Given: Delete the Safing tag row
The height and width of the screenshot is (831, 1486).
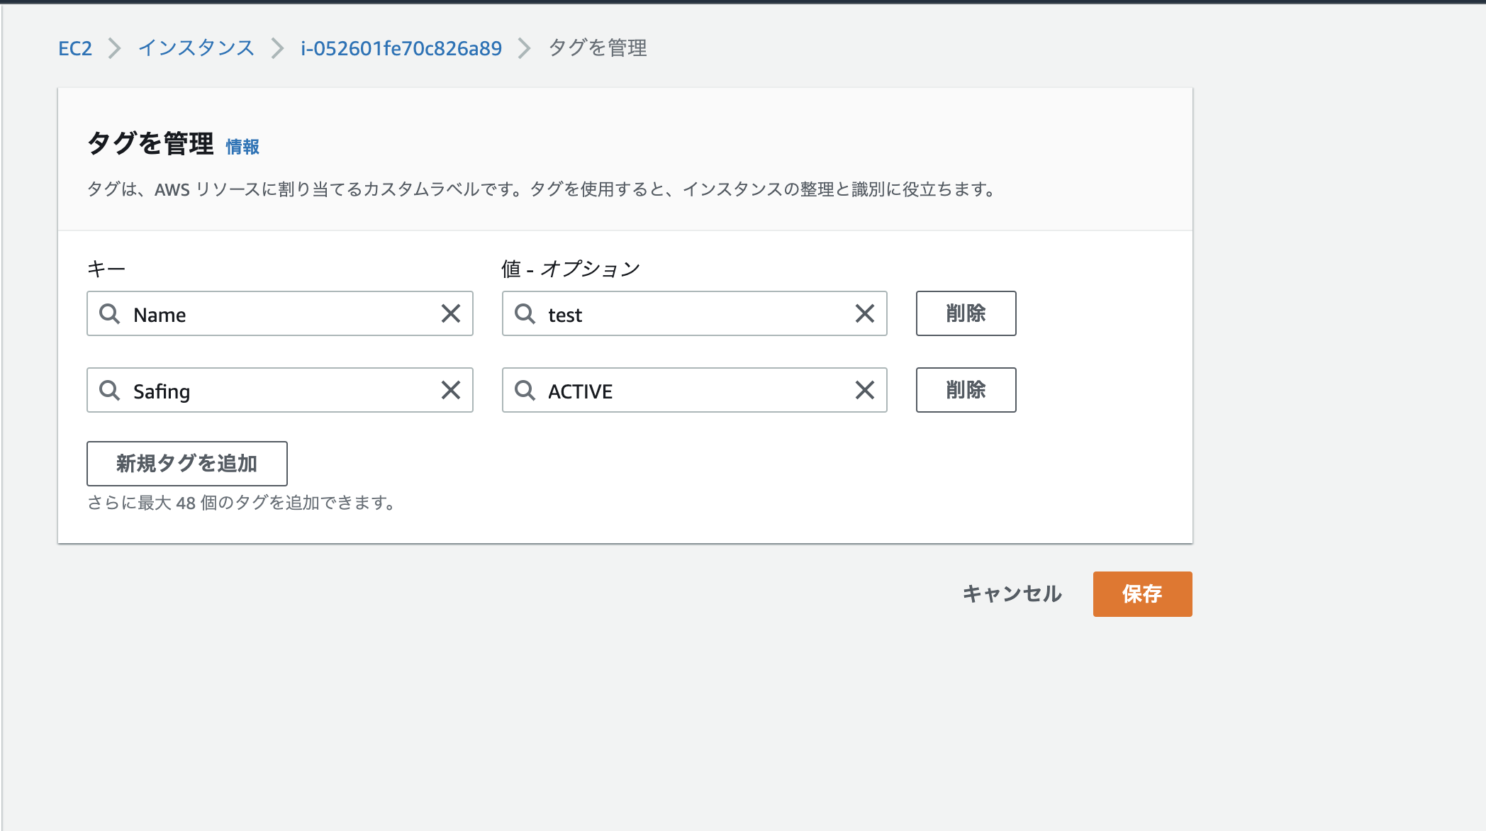Looking at the screenshot, I should 966,390.
